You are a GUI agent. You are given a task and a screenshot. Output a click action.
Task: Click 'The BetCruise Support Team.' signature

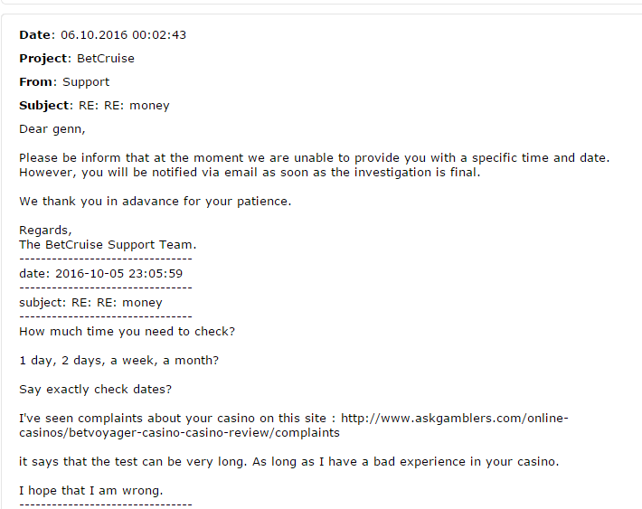tap(108, 245)
